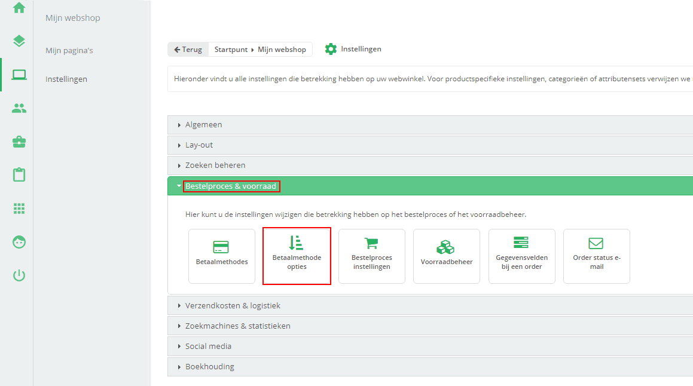The height and width of the screenshot is (386, 693).
Task: Open the Betaalmethodes tile
Action: (x=221, y=256)
